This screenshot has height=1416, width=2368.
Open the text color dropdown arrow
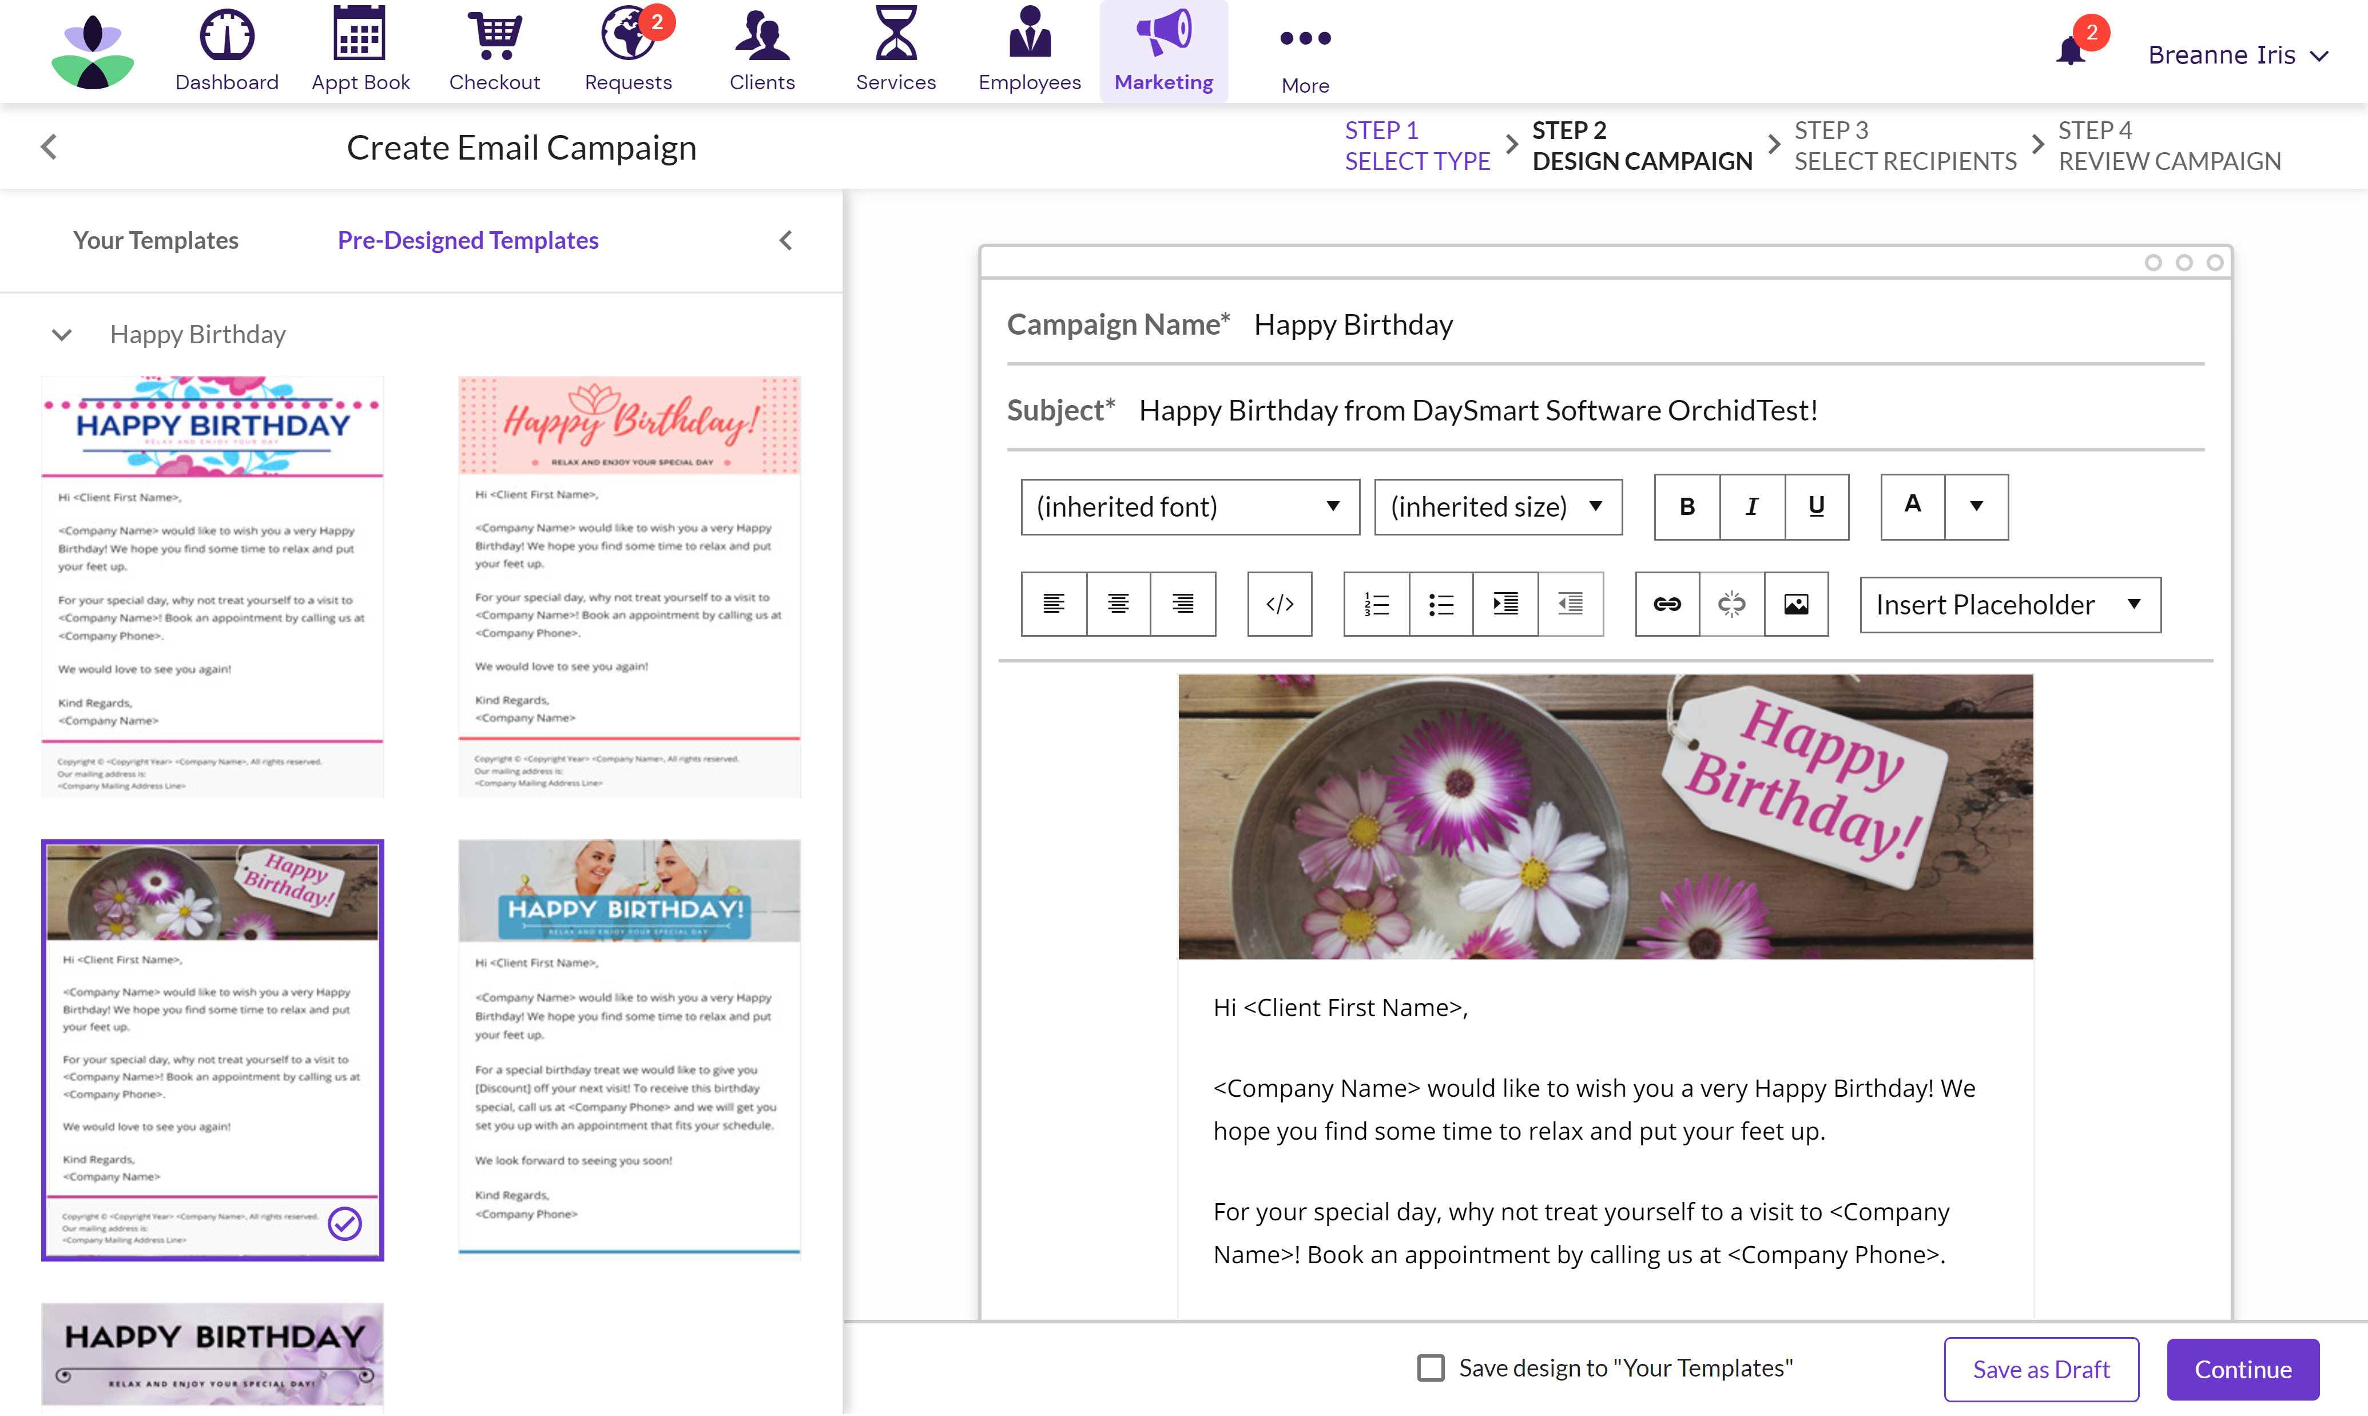[x=1976, y=507]
